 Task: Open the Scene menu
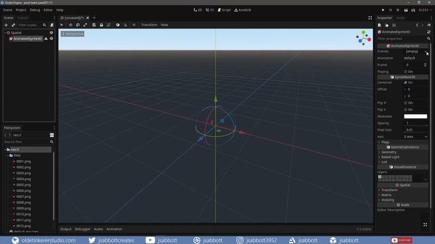[x=7, y=10]
